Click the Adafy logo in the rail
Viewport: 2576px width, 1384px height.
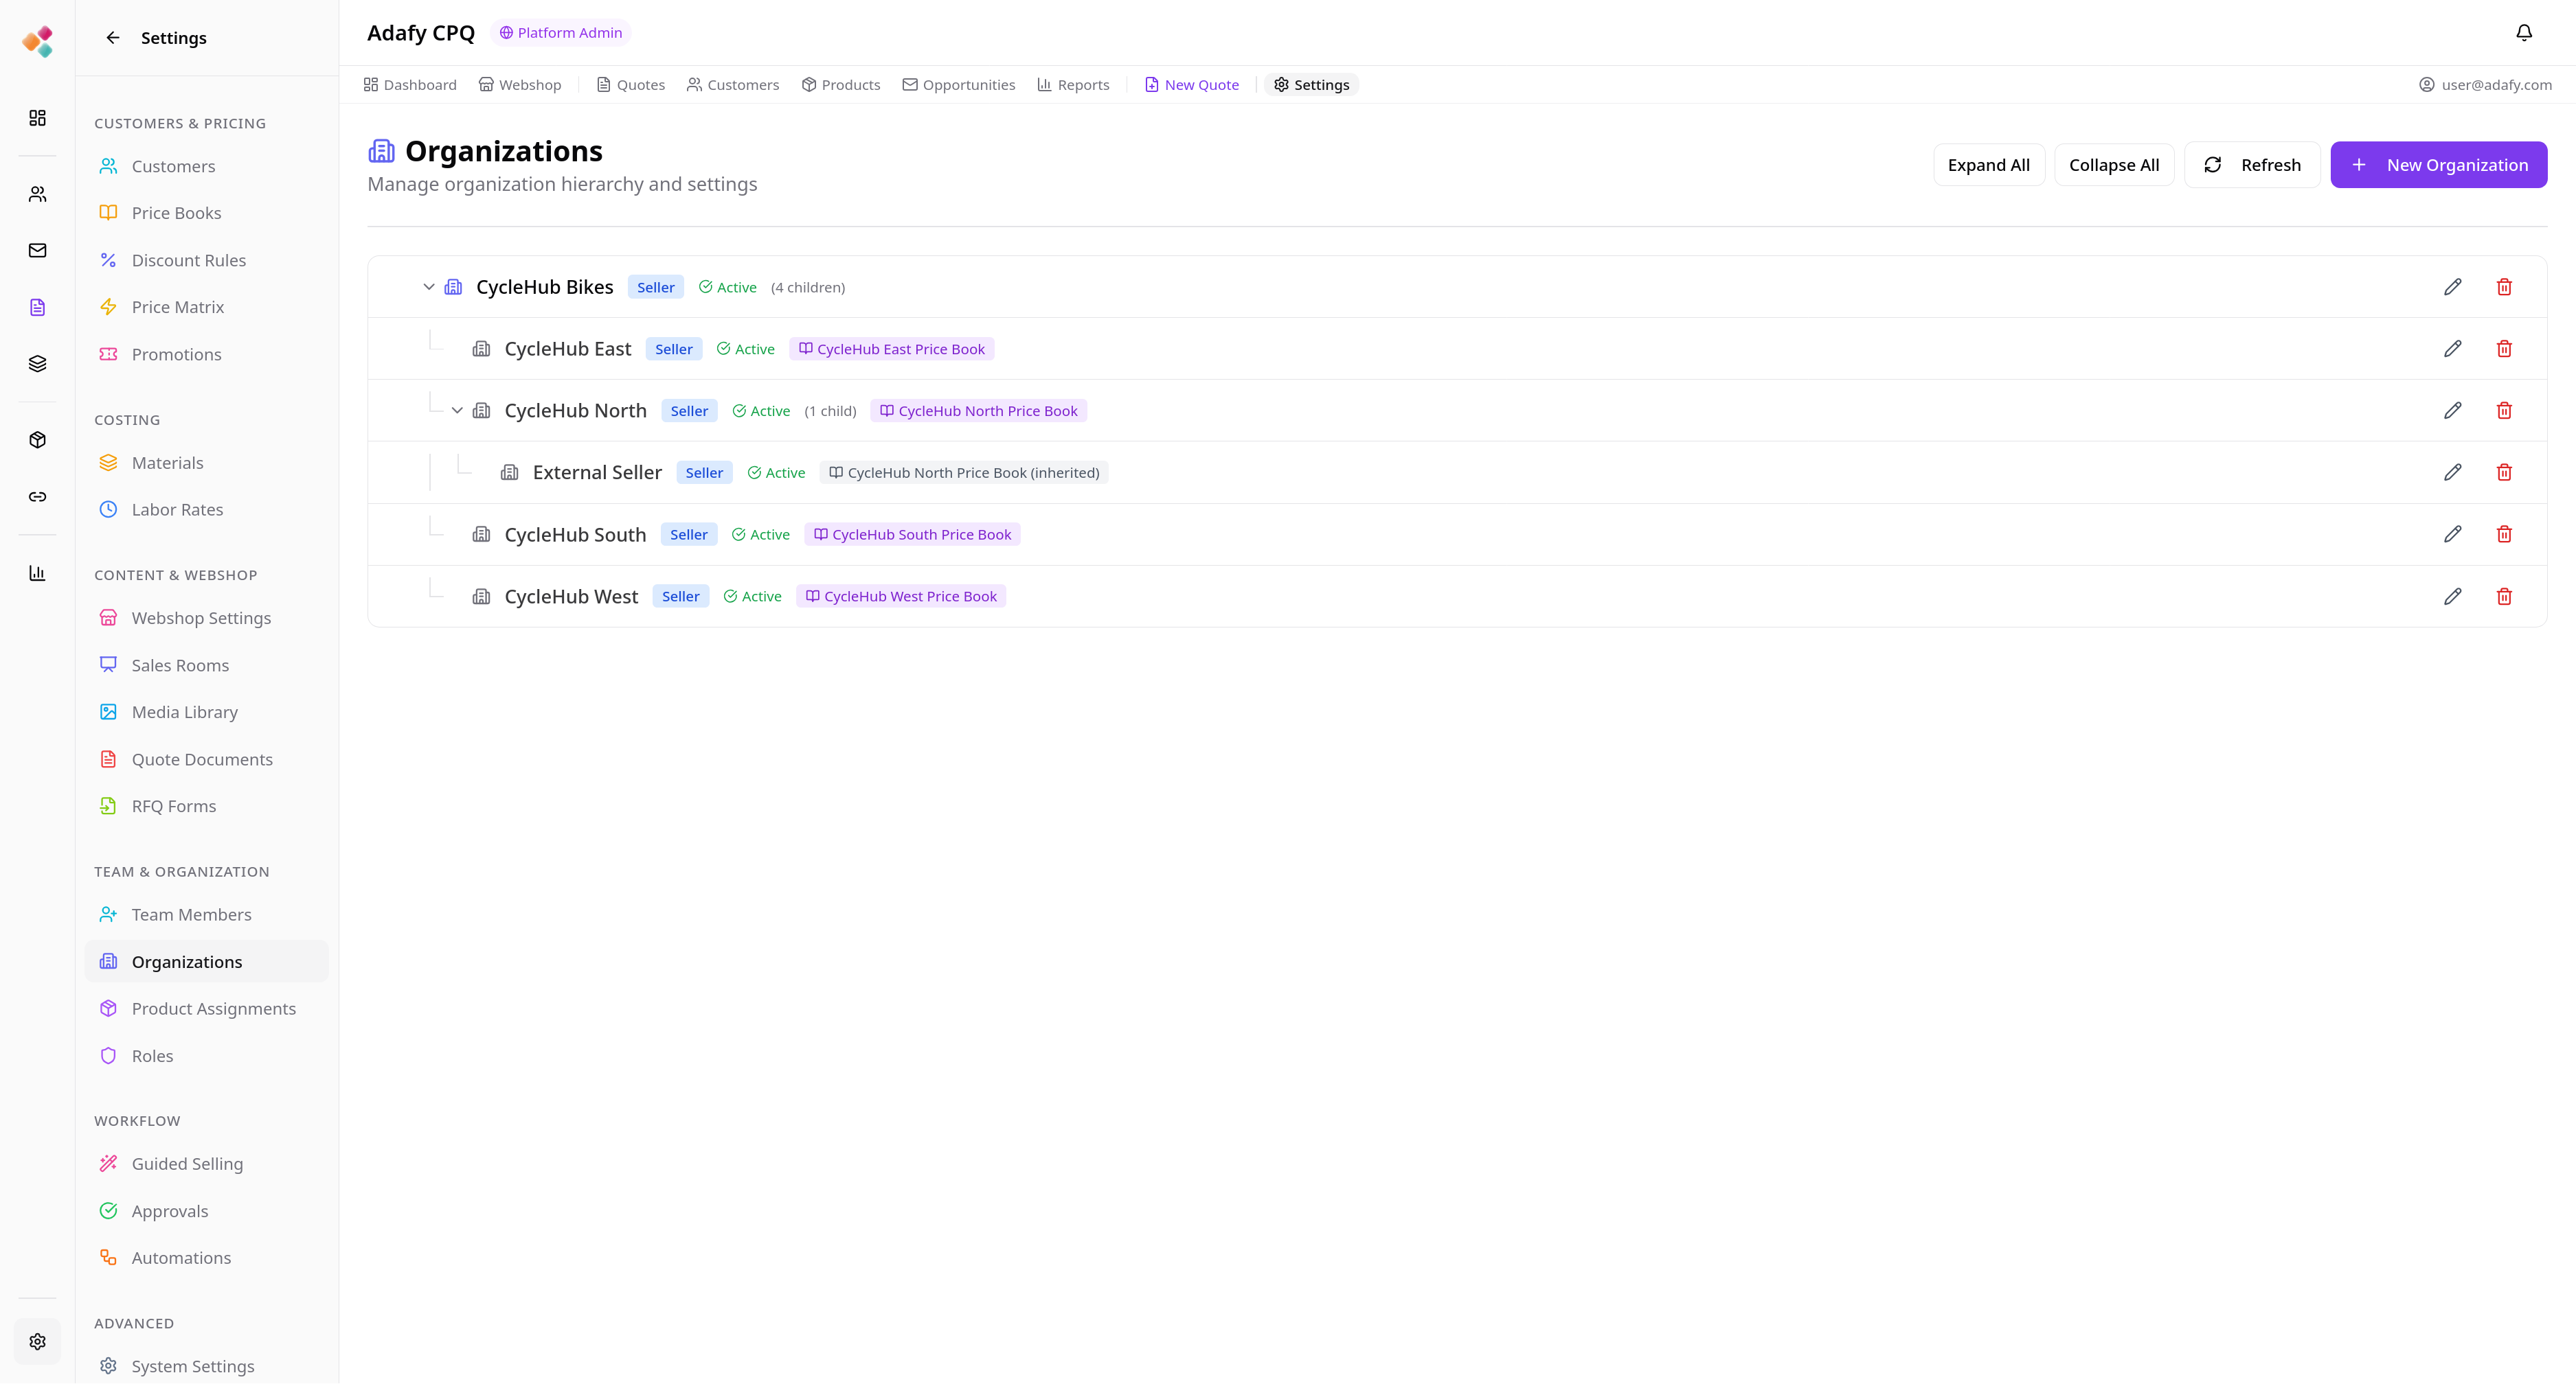[38, 41]
